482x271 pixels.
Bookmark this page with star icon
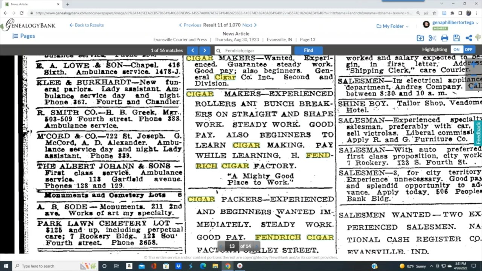pos(434,13)
